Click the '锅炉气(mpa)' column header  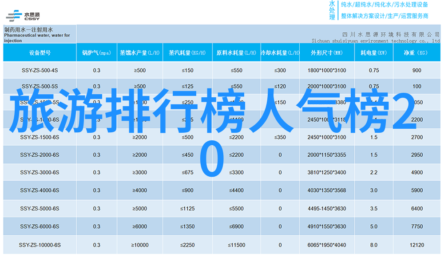(96, 53)
